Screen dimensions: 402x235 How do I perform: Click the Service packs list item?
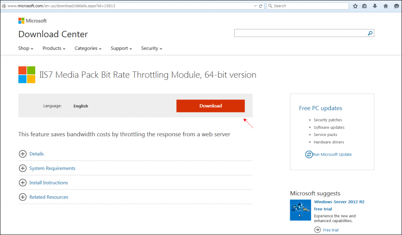[325, 134]
